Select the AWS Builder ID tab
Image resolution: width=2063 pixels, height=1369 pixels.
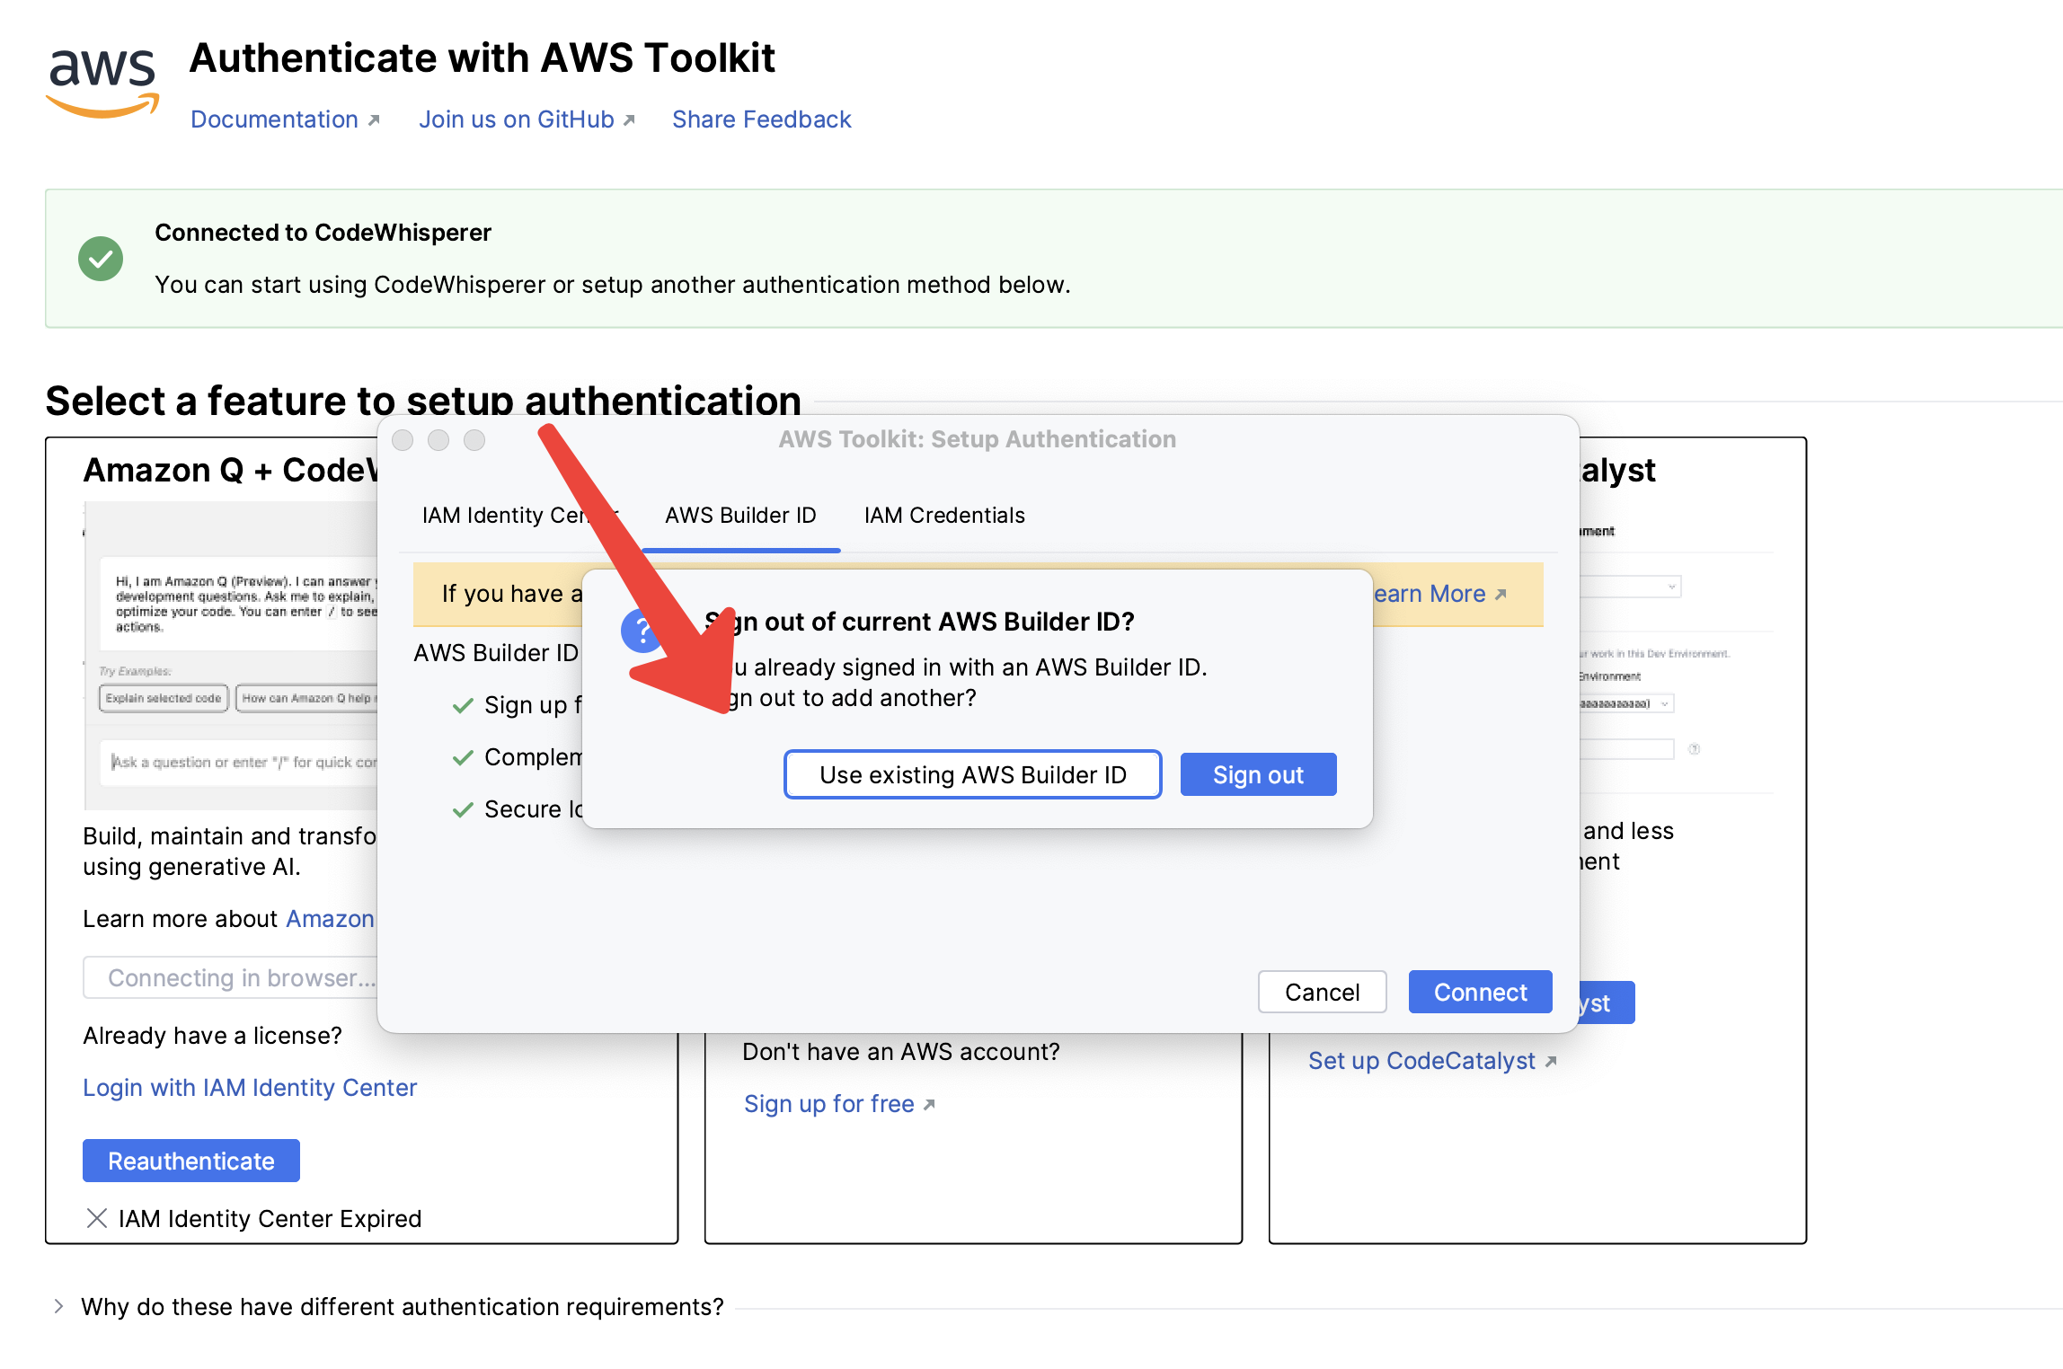click(740, 515)
